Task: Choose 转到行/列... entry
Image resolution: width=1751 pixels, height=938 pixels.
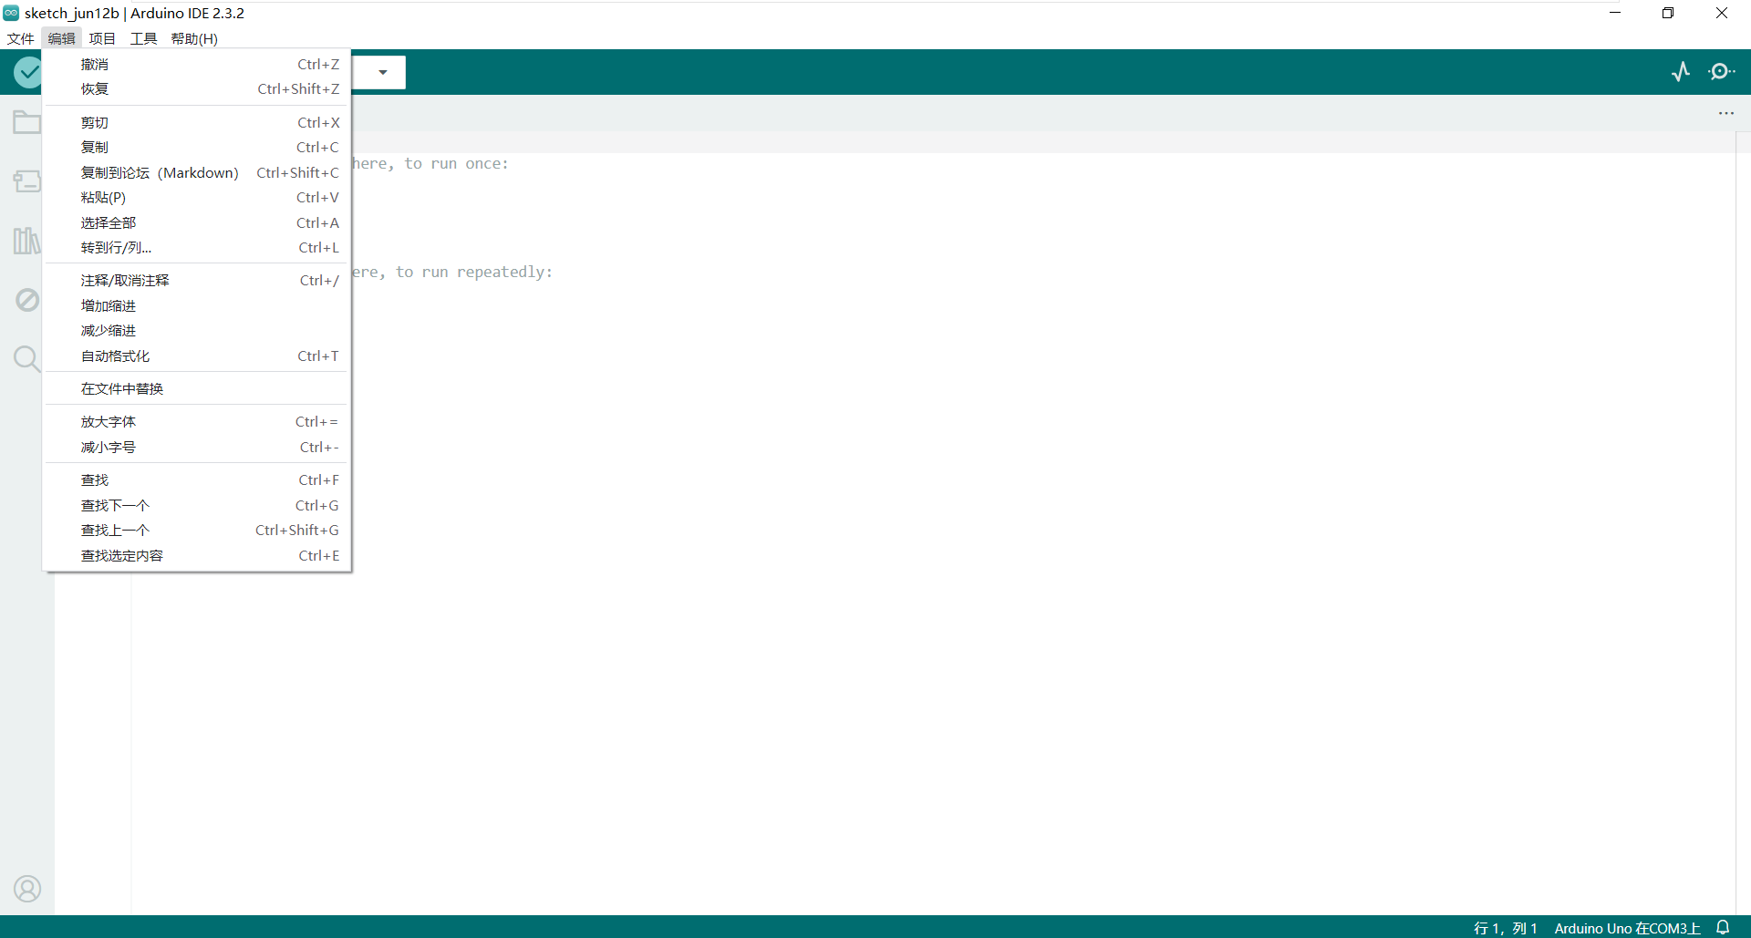Action: (x=197, y=247)
